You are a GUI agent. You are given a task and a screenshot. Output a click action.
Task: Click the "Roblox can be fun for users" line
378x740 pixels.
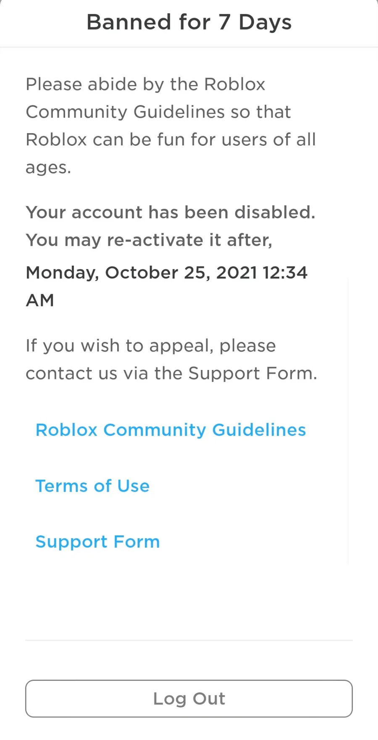(170, 140)
